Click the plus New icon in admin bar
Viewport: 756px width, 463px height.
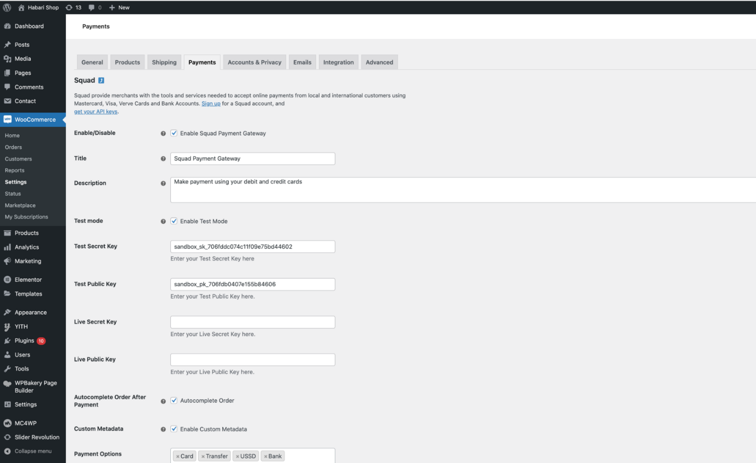pyautogui.click(x=111, y=7)
